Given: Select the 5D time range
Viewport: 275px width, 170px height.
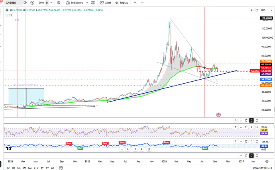Looking at the screenshot, I should click(13, 168).
